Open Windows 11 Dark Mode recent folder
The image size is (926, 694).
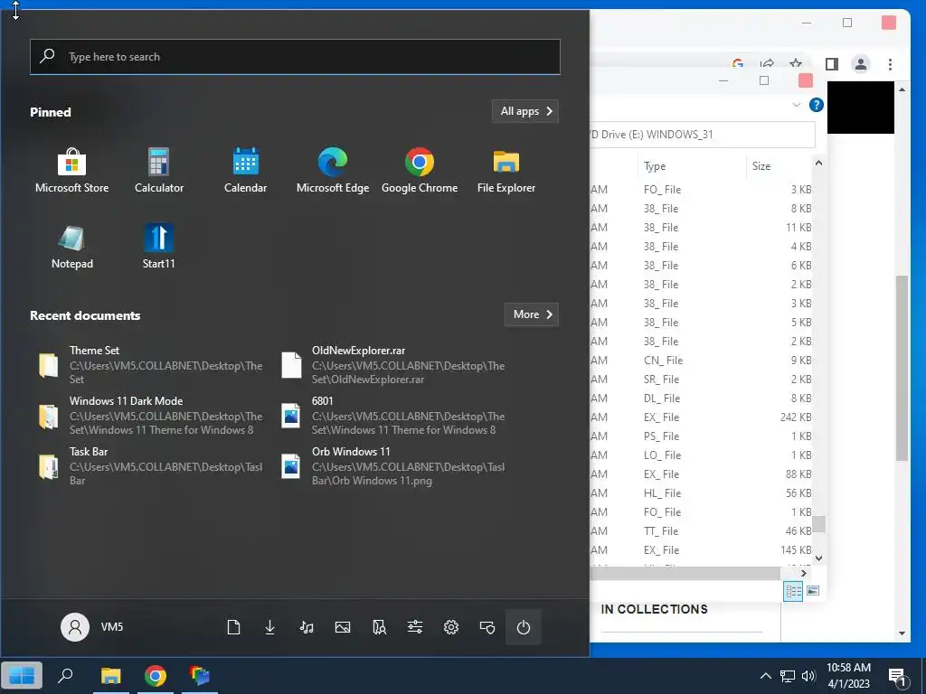pos(151,416)
